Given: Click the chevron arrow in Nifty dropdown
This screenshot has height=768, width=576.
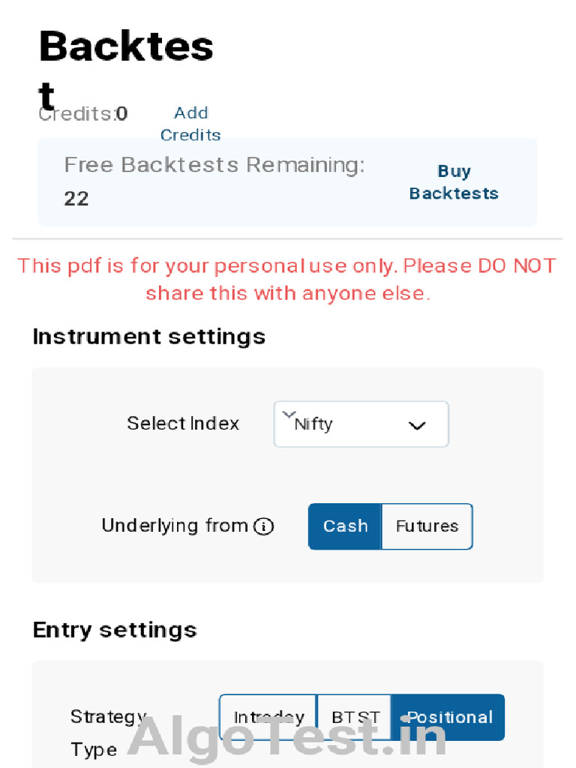Looking at the screenshot, I should (417, 425).
